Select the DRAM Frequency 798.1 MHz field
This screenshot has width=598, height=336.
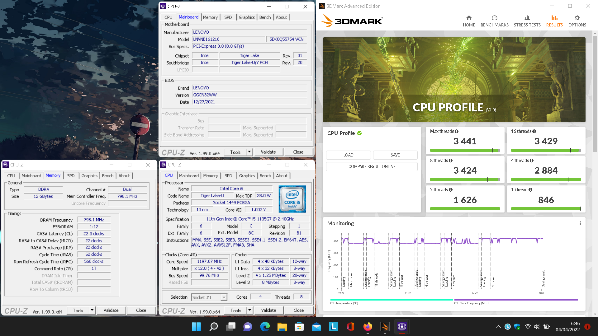tap(94, 220)
